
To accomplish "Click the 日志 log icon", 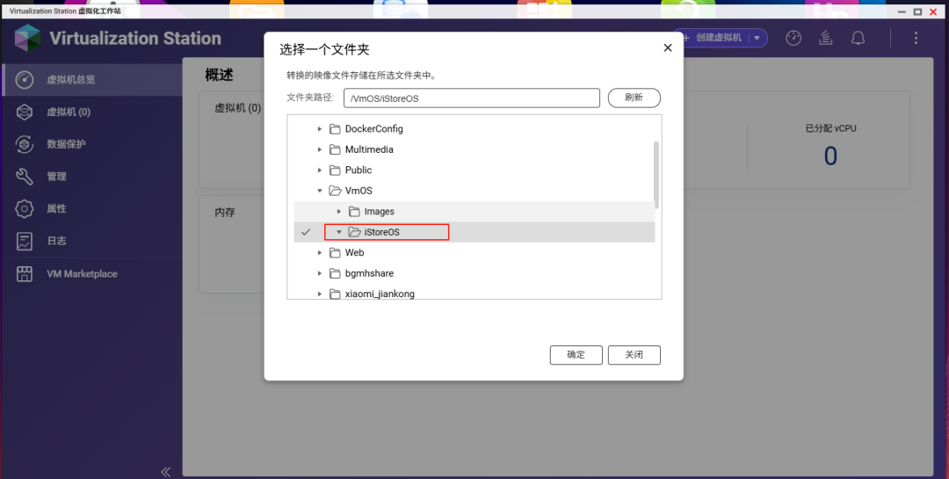I will [x=25, y=241].
